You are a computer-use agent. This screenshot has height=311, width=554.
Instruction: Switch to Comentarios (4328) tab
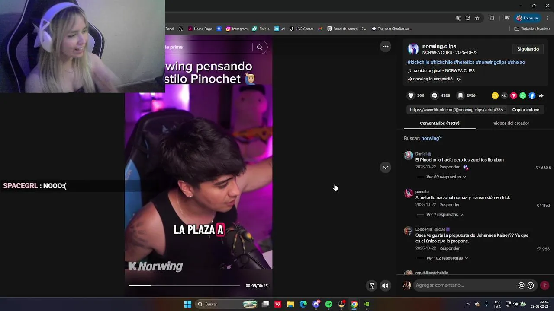point(439,123)
